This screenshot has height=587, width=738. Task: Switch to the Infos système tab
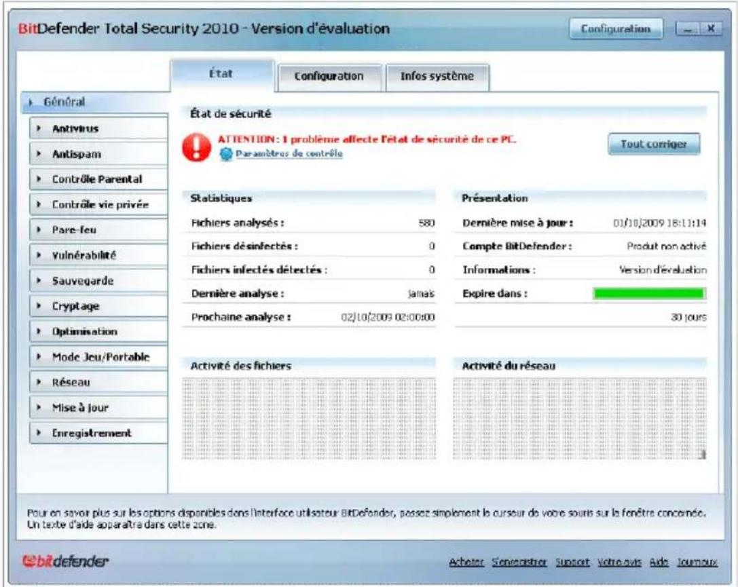coord(437,77)
